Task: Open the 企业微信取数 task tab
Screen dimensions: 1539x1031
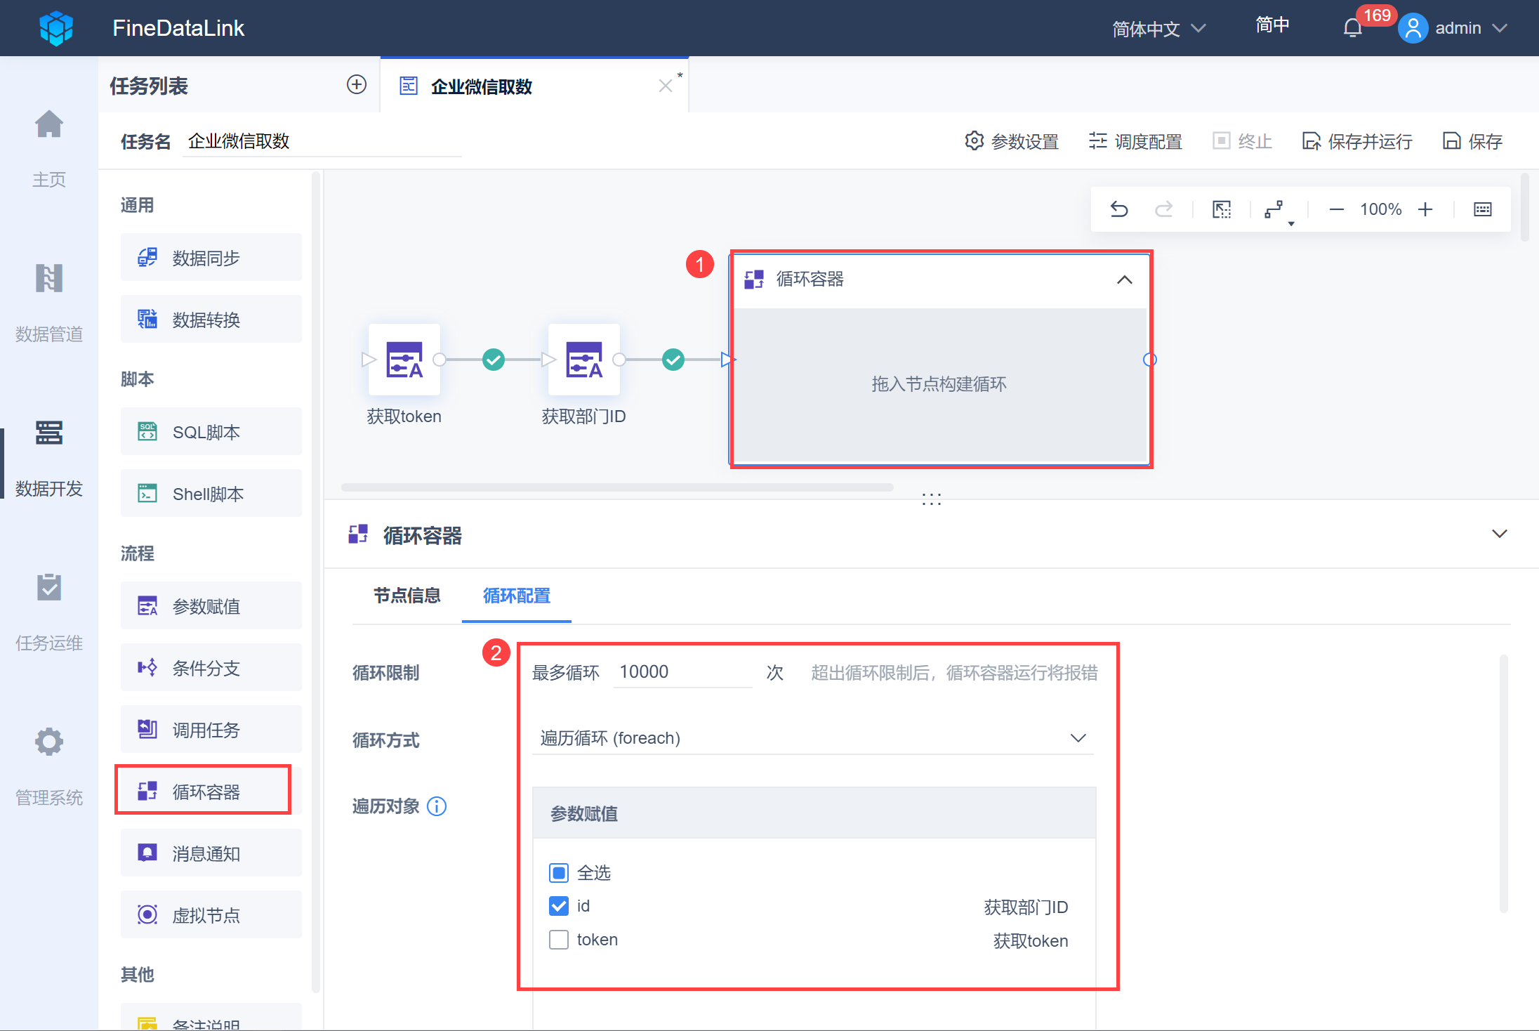Action: [482, 86]
